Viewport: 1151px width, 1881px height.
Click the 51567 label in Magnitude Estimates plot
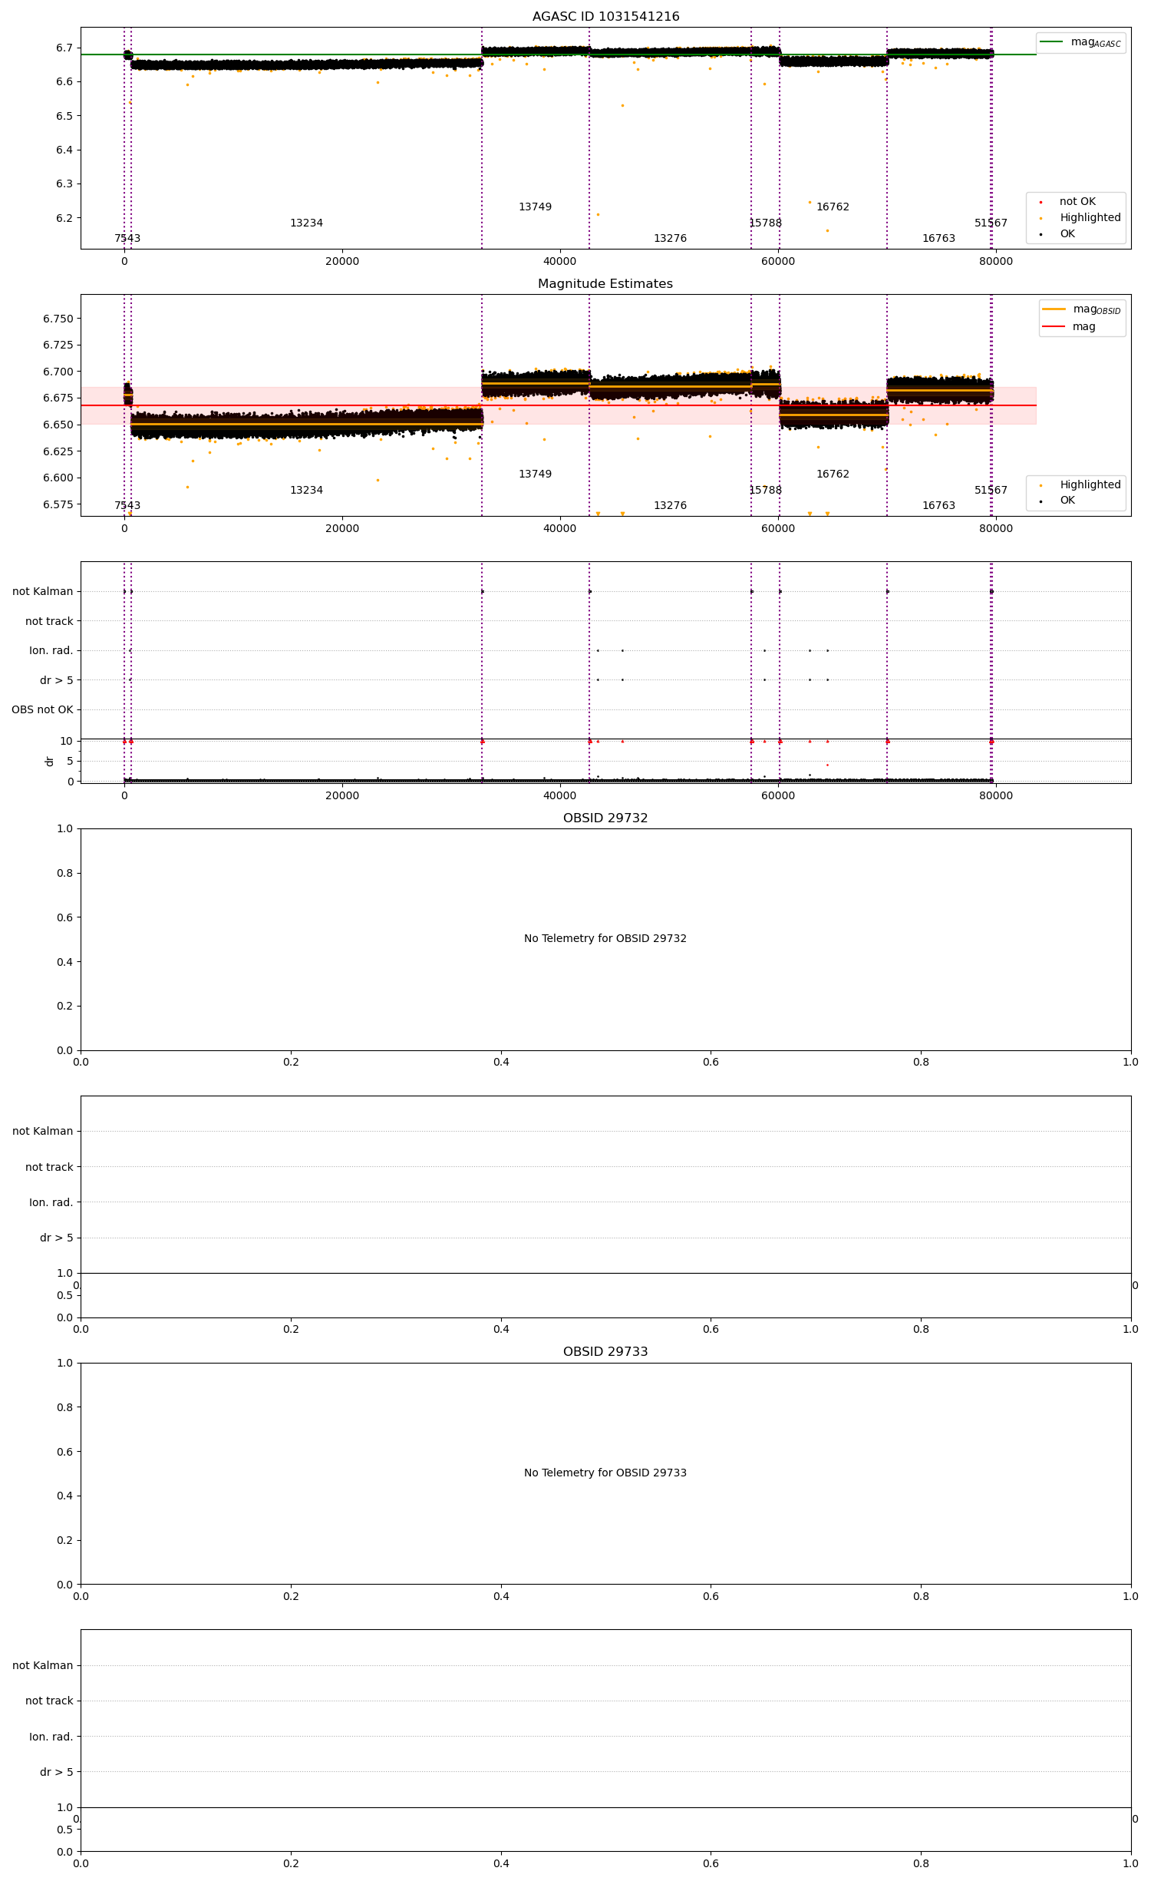(x=991, y=491)
